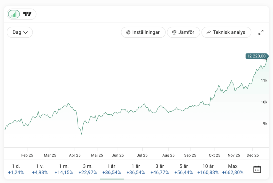Open the calendar date range picker

click(257, 169)
